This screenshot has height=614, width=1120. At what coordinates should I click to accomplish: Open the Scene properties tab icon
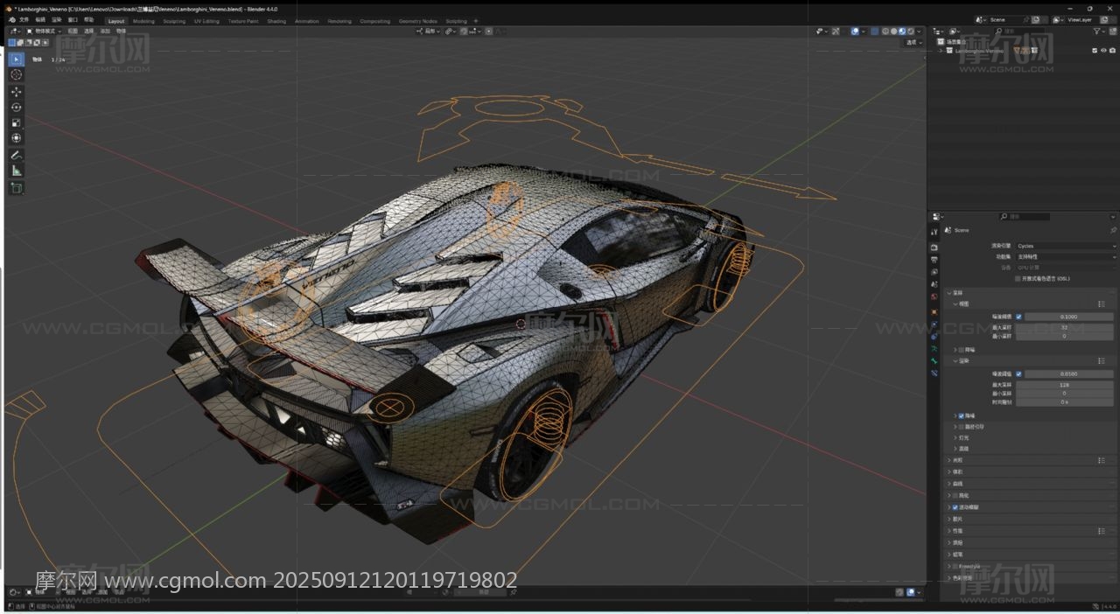(934, 284)
